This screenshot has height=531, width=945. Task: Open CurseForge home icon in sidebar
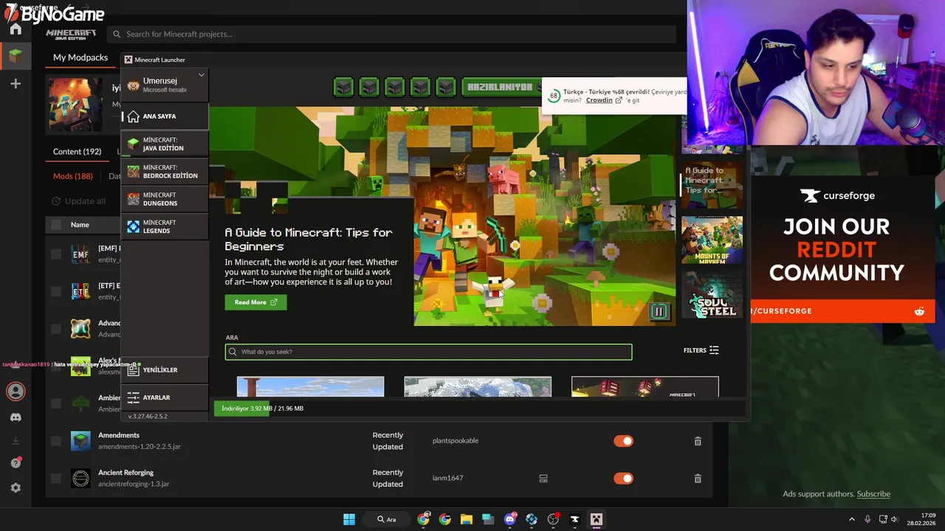(x=16, y=29)
